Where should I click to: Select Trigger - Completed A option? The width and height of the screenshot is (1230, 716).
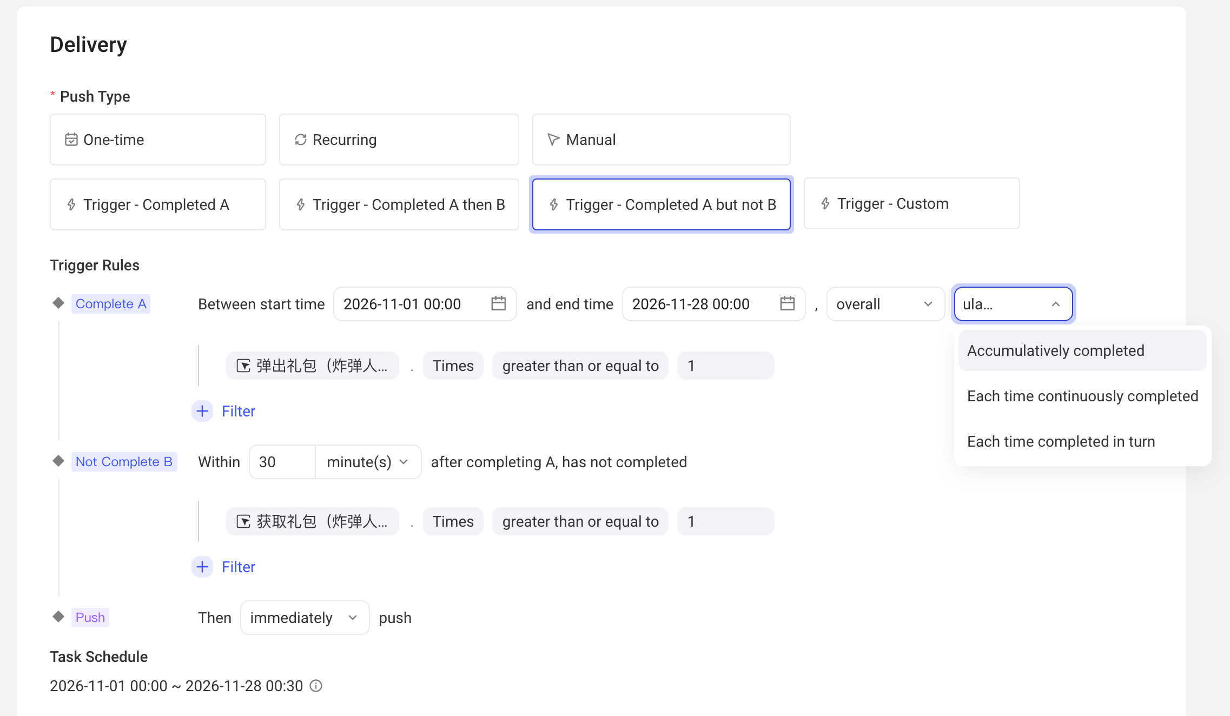[x=158, y=204]
